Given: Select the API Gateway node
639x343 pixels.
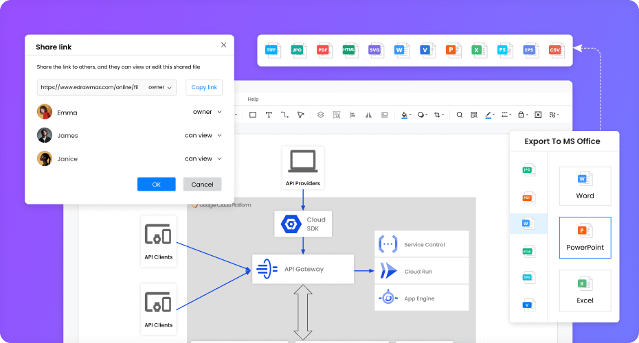Looking at the screenshot, I should 303,269.
